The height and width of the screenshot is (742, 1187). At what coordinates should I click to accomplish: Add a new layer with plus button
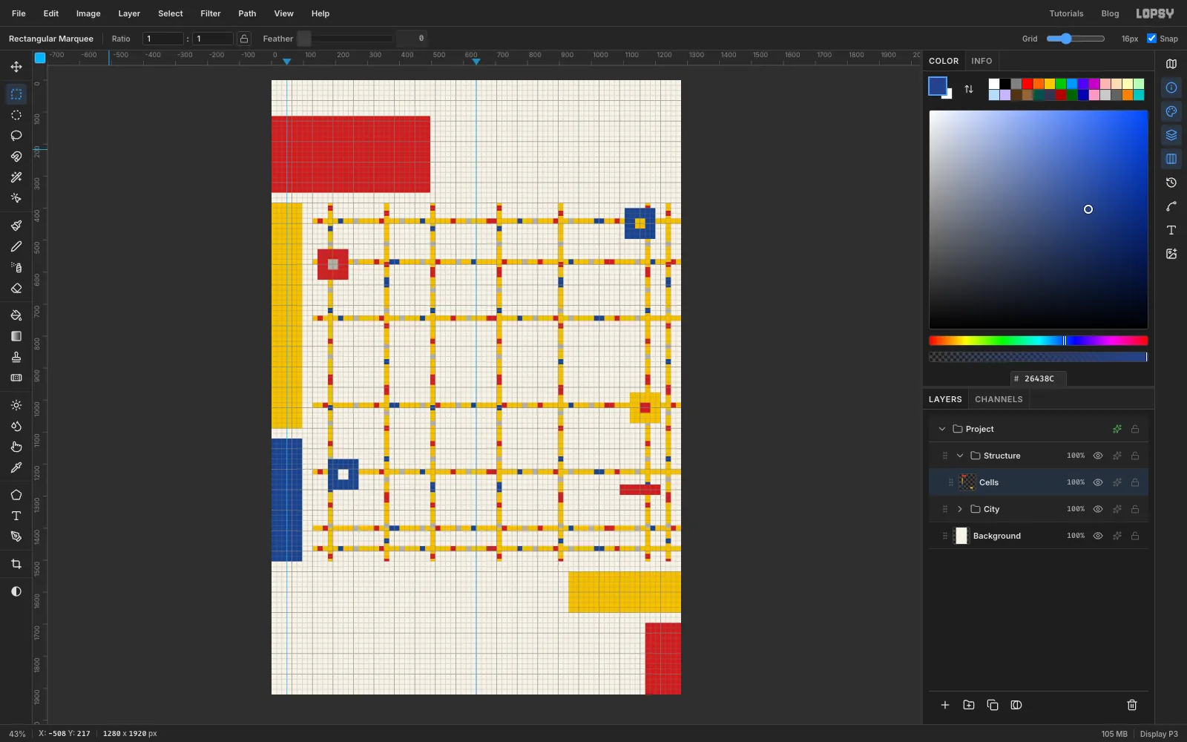[x=945, y=705]
